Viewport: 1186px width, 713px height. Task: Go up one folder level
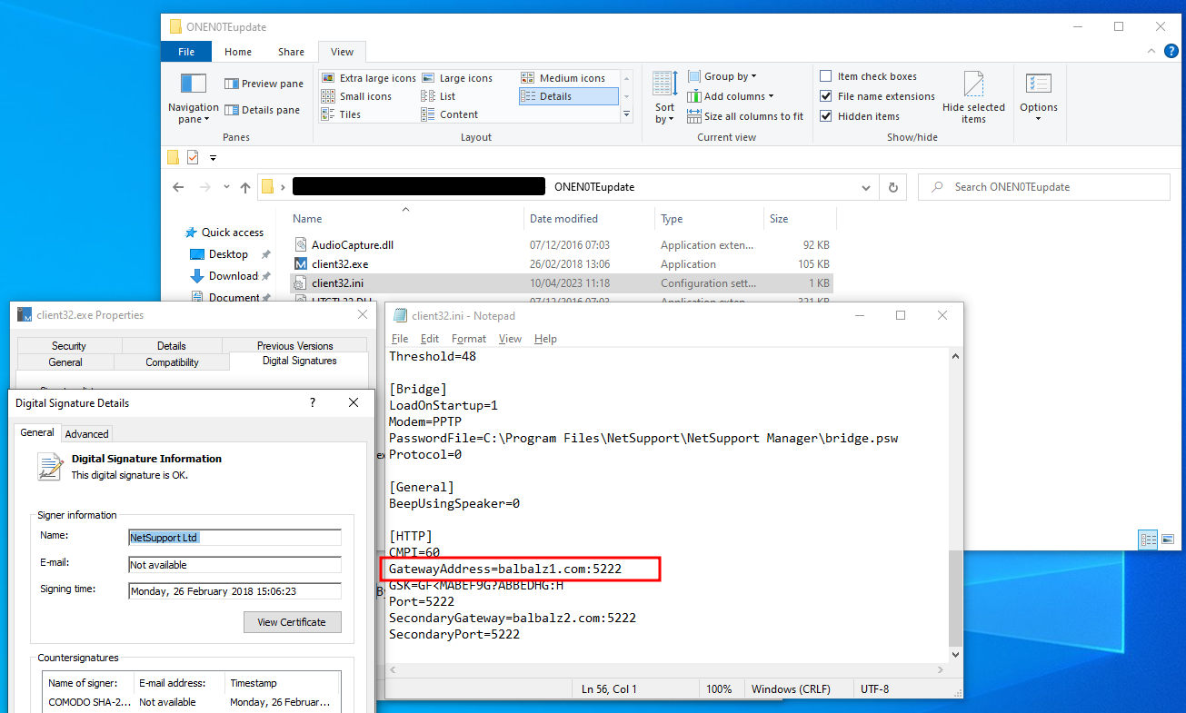click(245, 187)
